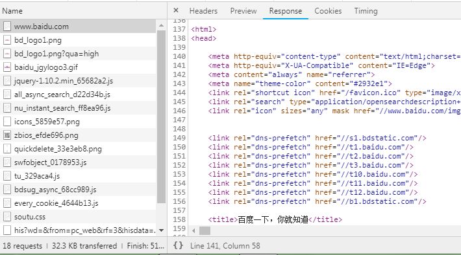Select bd_logo1.png?qua=high request row

(78, 54)
